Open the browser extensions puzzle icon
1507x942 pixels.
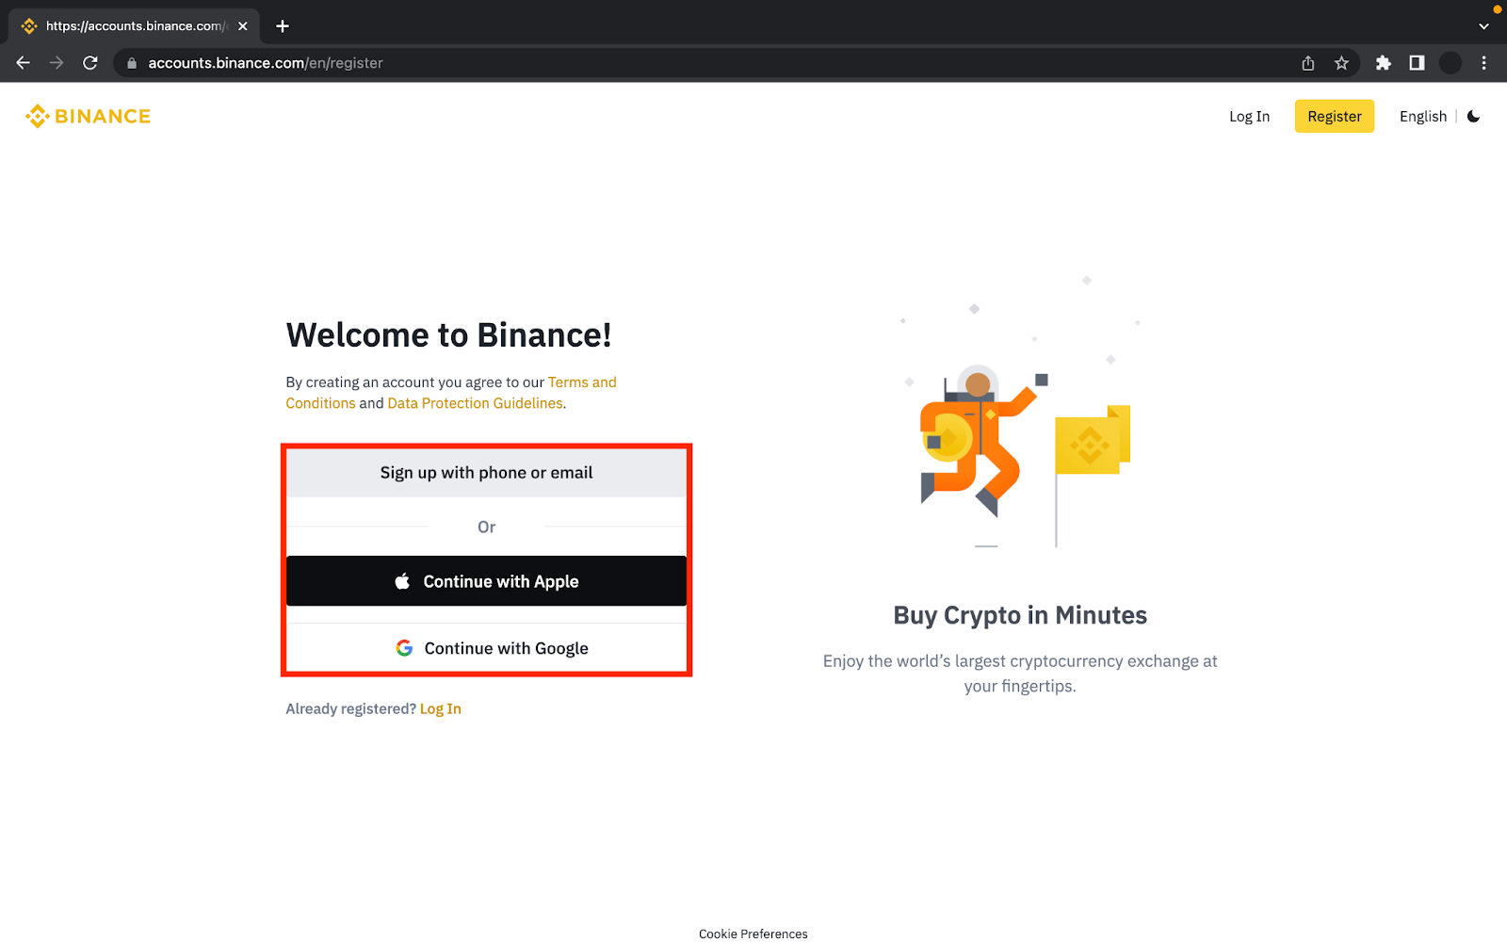[x=1383, y=63]
